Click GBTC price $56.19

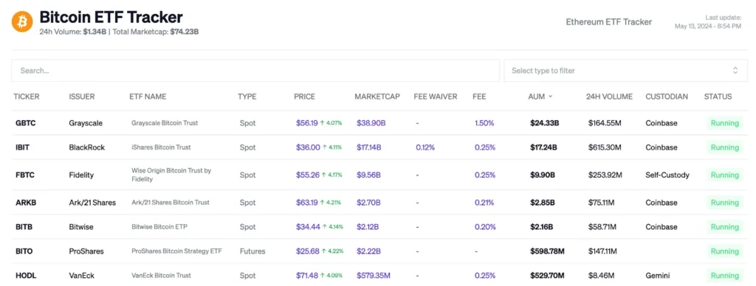(306, 123)
